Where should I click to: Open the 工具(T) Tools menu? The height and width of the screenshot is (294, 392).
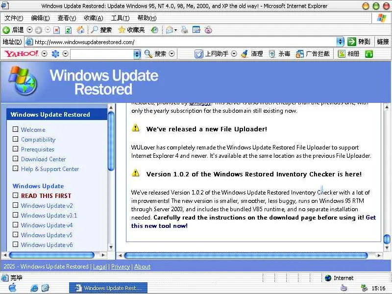point(120,18)
